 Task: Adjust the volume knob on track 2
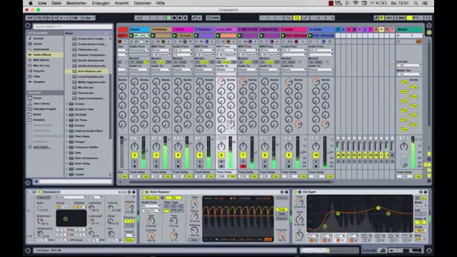[x=135, y=146]
